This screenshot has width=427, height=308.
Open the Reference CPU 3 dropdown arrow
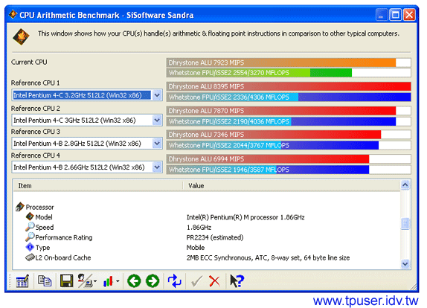[157, 144]
